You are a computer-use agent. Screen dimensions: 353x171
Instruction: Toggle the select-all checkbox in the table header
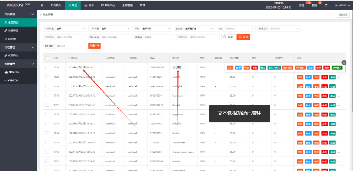point(47,58)
